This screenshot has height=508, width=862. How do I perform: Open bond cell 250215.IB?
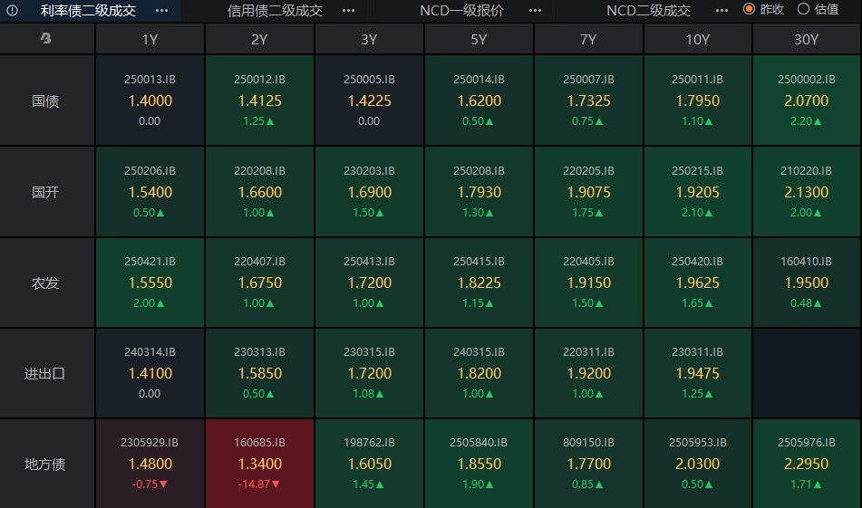pos(698,192)
